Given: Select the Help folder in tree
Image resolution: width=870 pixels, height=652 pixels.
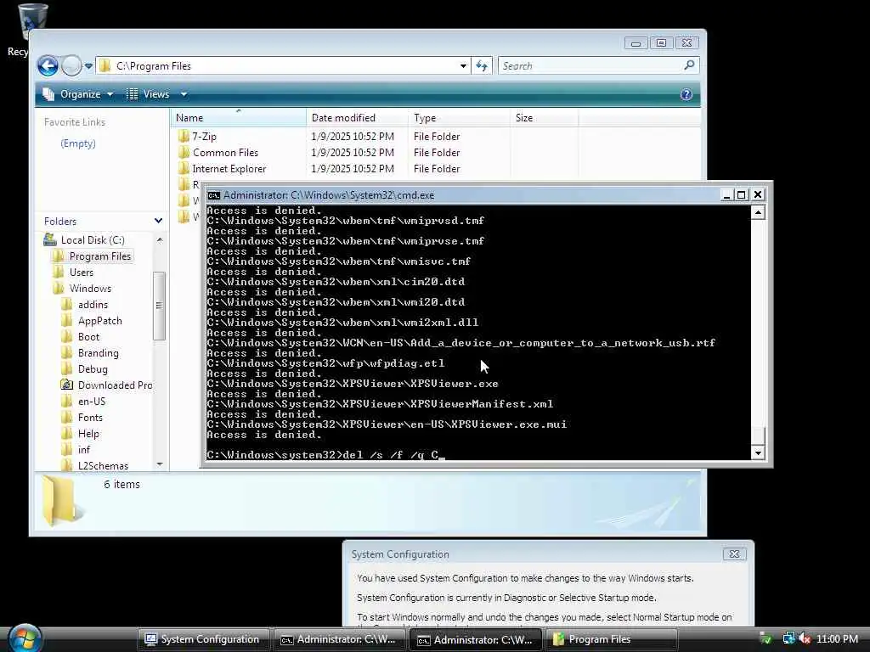Looking at the screenshot, I should pyautogui.click(x=88, y=433).
